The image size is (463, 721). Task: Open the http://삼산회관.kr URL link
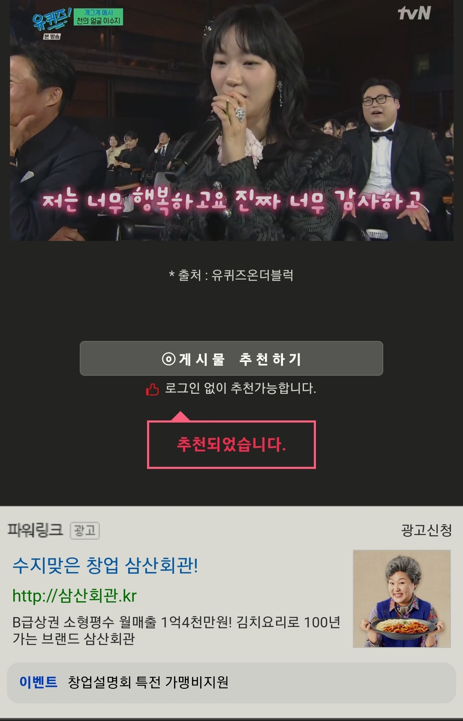74,596
